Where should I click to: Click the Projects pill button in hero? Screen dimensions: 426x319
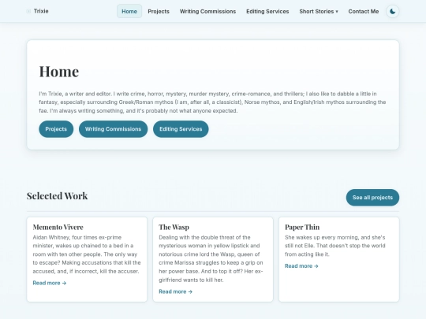56,129
